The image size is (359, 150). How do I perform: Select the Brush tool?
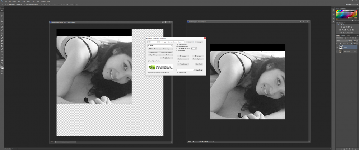tap(2, 30)
